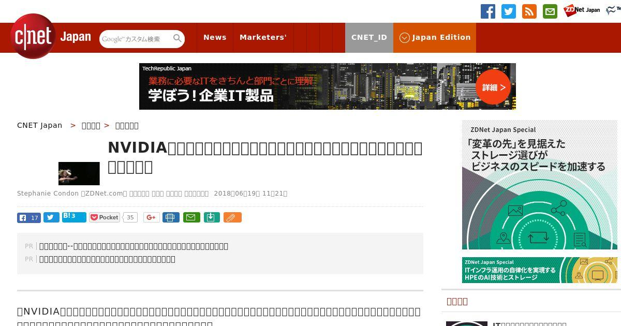Image resolution: width=621 pixels, height=326 pixels.
Task: Open the CNET_ID tab
Action: pos(369,38)
